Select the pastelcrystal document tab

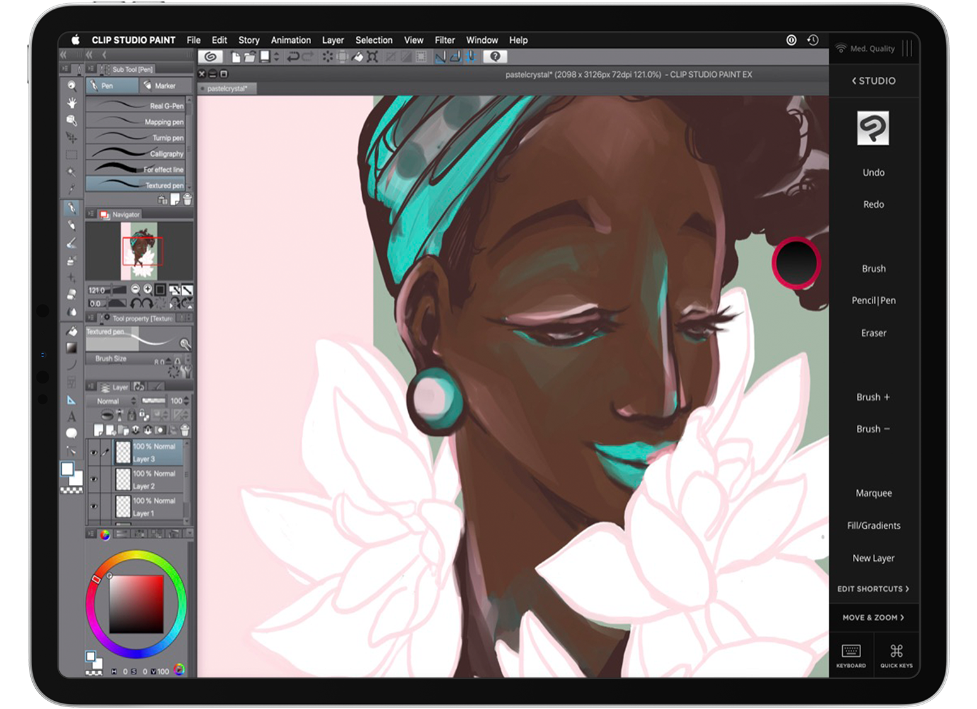(x=227, y=88)
